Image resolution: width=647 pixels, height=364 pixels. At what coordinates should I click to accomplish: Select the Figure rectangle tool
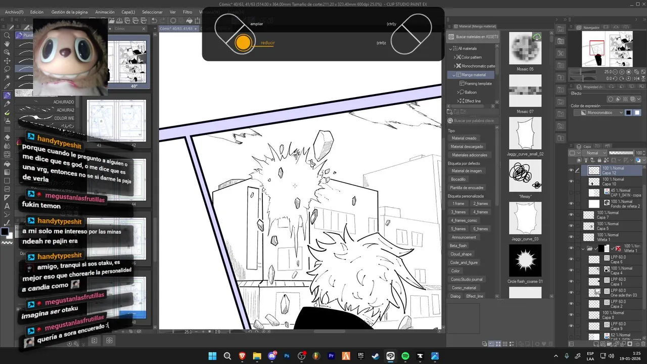tap(7, 180)
